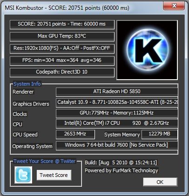Click the 12279 MB system memory field
189x196 pixels.
pyautogui.click(x=160, y=135)
